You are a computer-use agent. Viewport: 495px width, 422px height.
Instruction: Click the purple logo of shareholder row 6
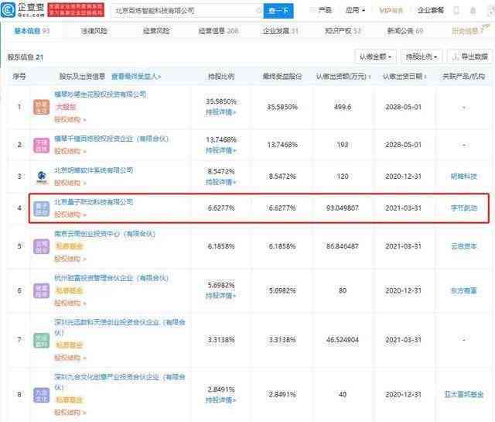[x=41, y=291]
